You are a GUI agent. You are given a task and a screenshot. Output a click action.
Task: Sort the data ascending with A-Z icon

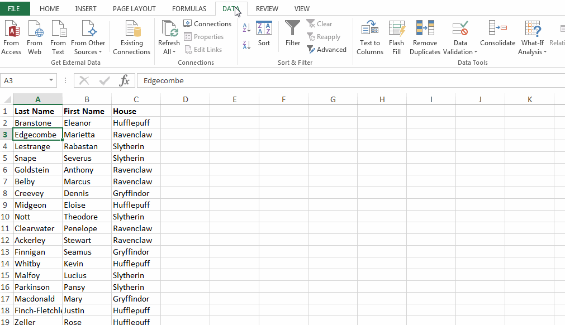click(246, 27)
